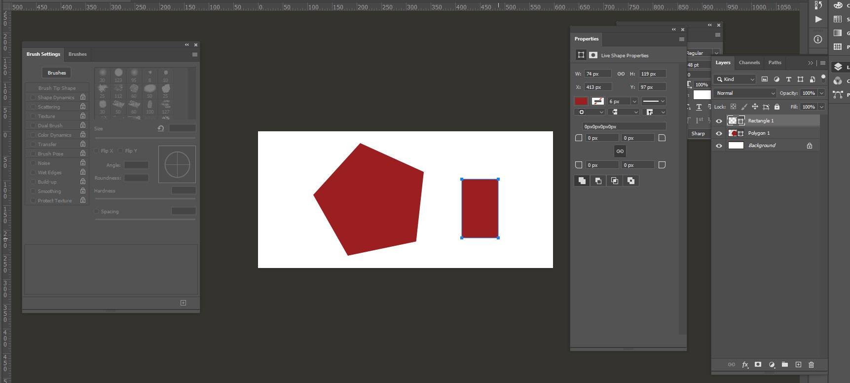The height and width of the screenshot is (383, 850).
Task: Open the stroke line join type dropdown
Action: [x=655, y=112]
